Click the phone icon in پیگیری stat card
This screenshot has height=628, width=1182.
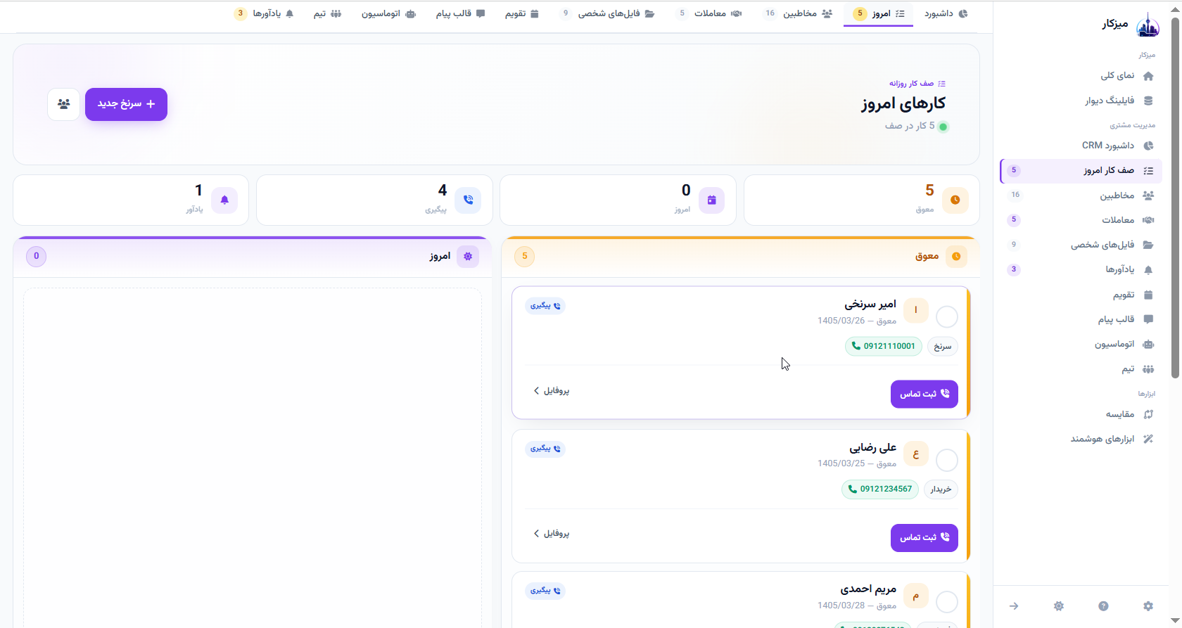468,200
